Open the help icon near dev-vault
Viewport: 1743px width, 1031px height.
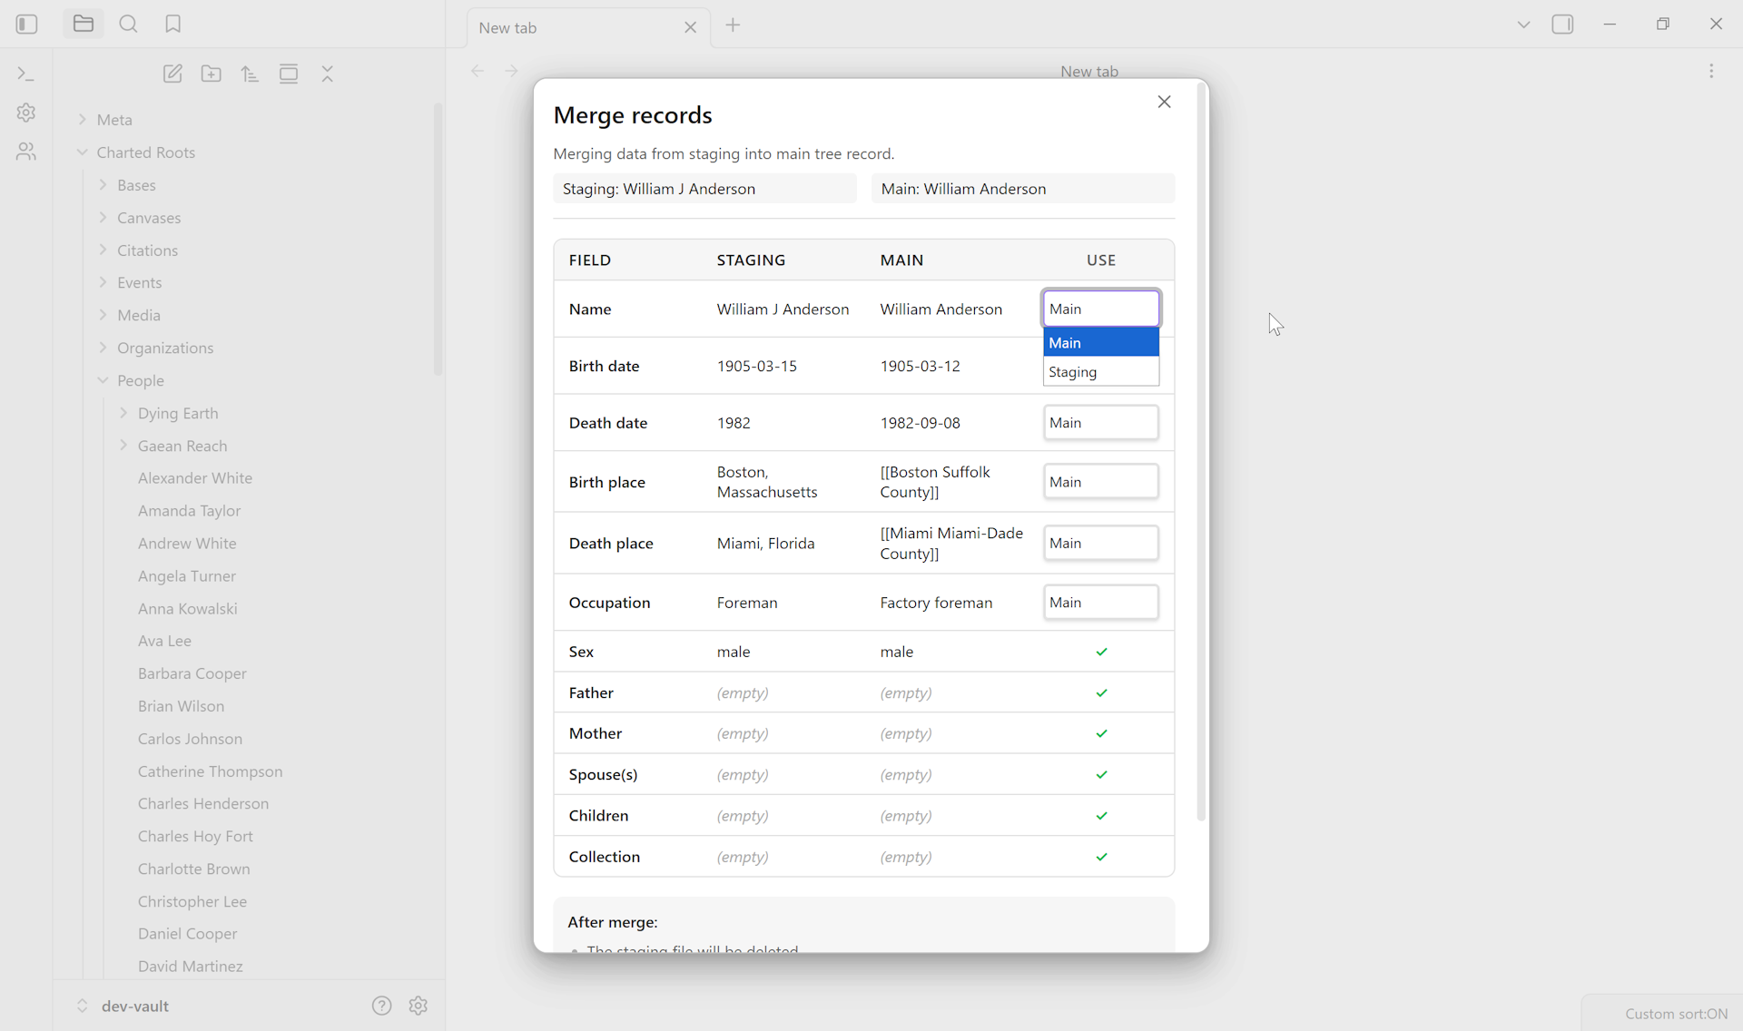[x=381, y=1006]
